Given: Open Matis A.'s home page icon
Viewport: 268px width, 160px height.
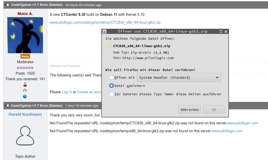Looking at the screenshot, I should (25, 91).
